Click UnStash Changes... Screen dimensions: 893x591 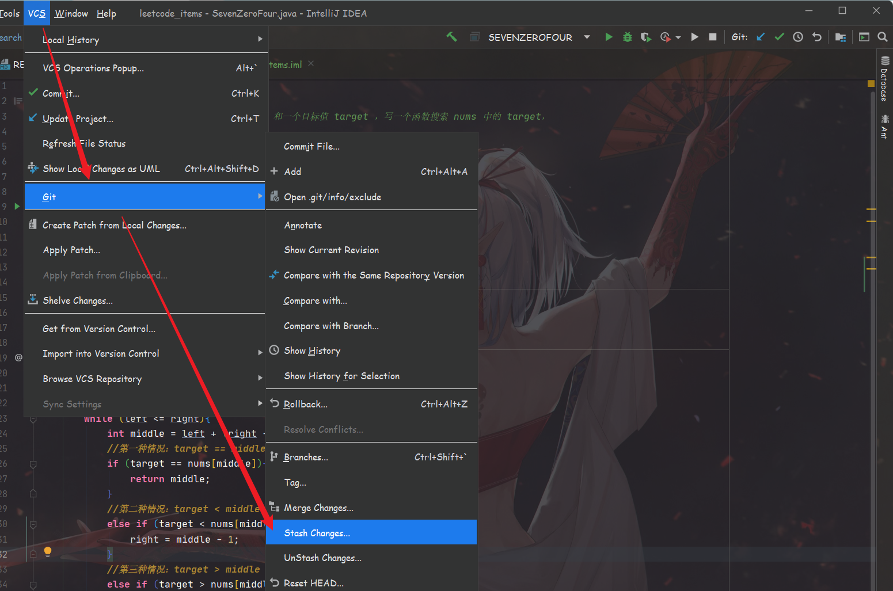click(x=371, y=558)
